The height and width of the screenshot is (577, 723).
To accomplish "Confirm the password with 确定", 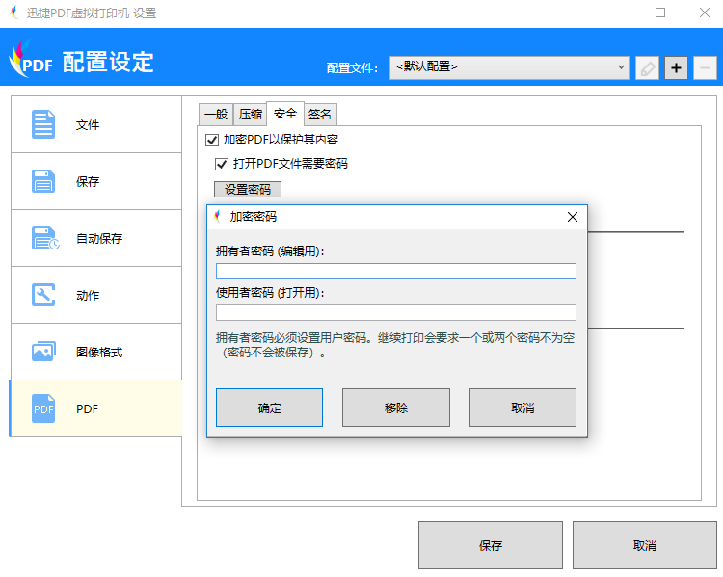I will click(x=269, y=407).
